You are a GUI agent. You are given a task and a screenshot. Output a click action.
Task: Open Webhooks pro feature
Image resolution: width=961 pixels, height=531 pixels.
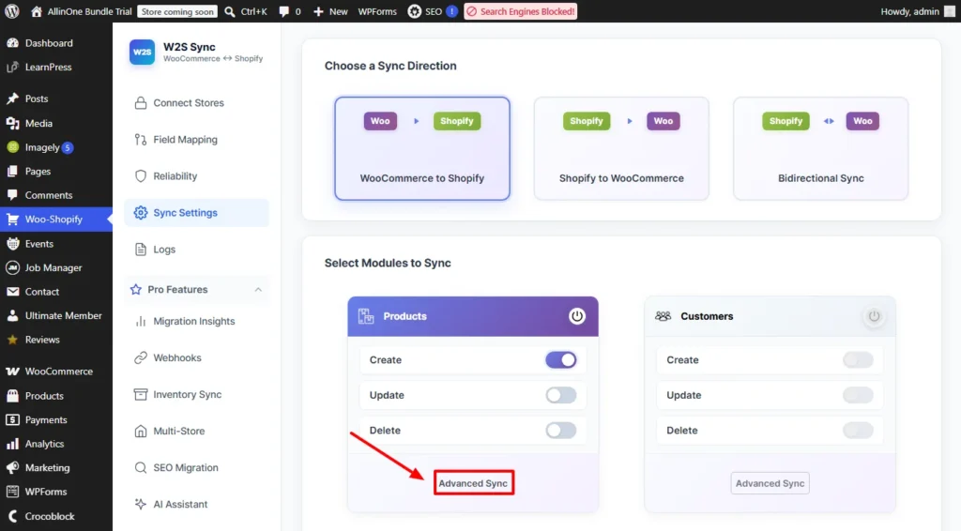point(196,357)
